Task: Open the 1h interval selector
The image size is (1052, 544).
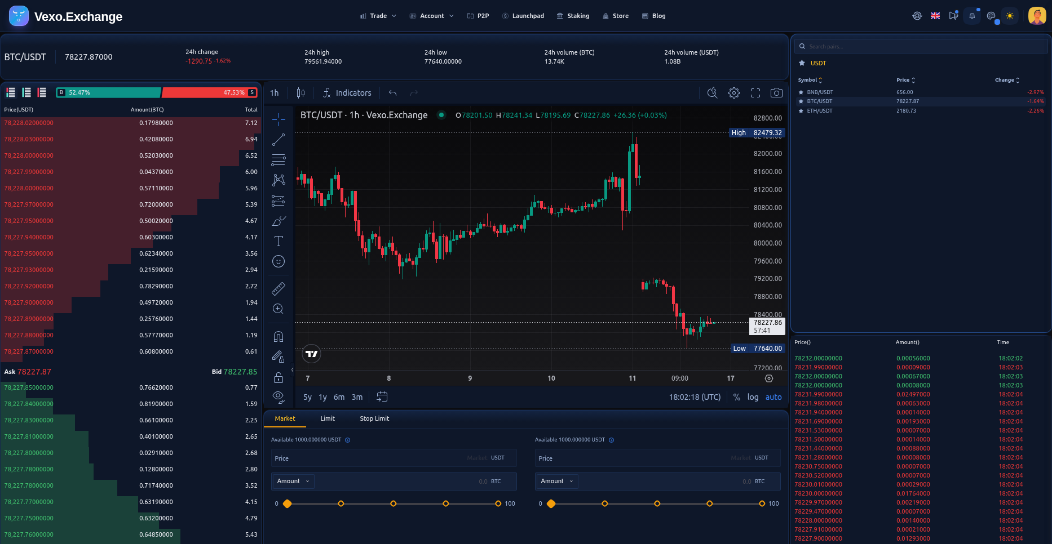Action: point(275,93)
